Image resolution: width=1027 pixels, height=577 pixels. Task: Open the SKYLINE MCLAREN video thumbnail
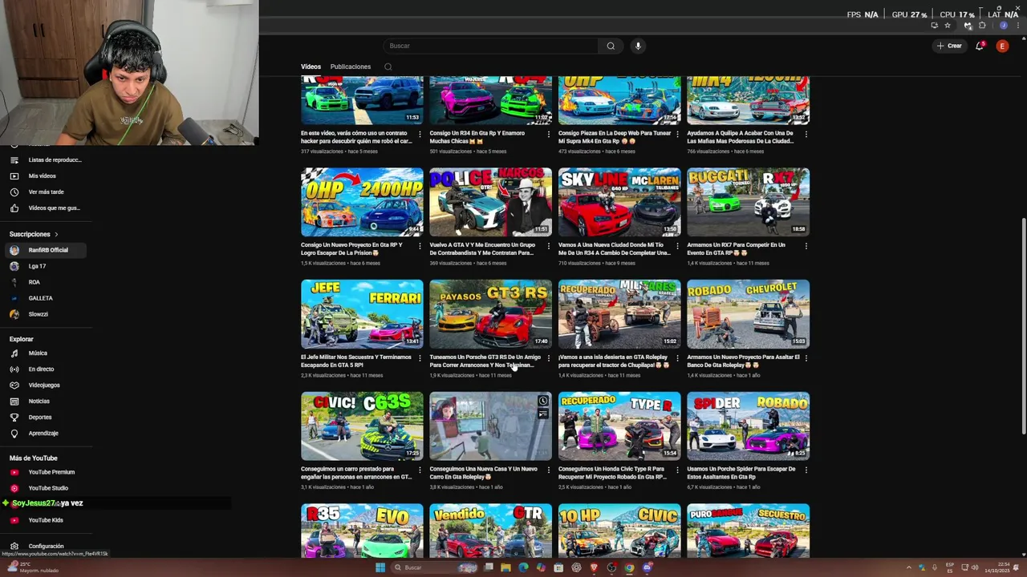pyautogui.click(x=619, y=202)
